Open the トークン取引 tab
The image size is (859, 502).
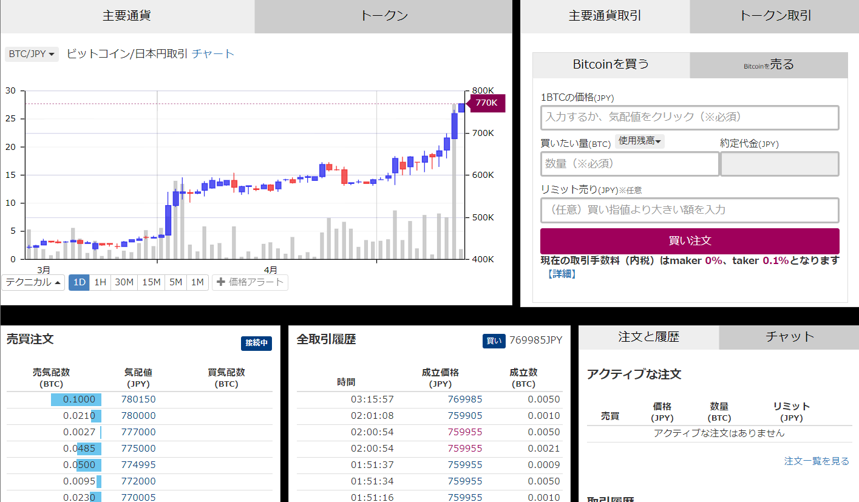click(775, 16)
